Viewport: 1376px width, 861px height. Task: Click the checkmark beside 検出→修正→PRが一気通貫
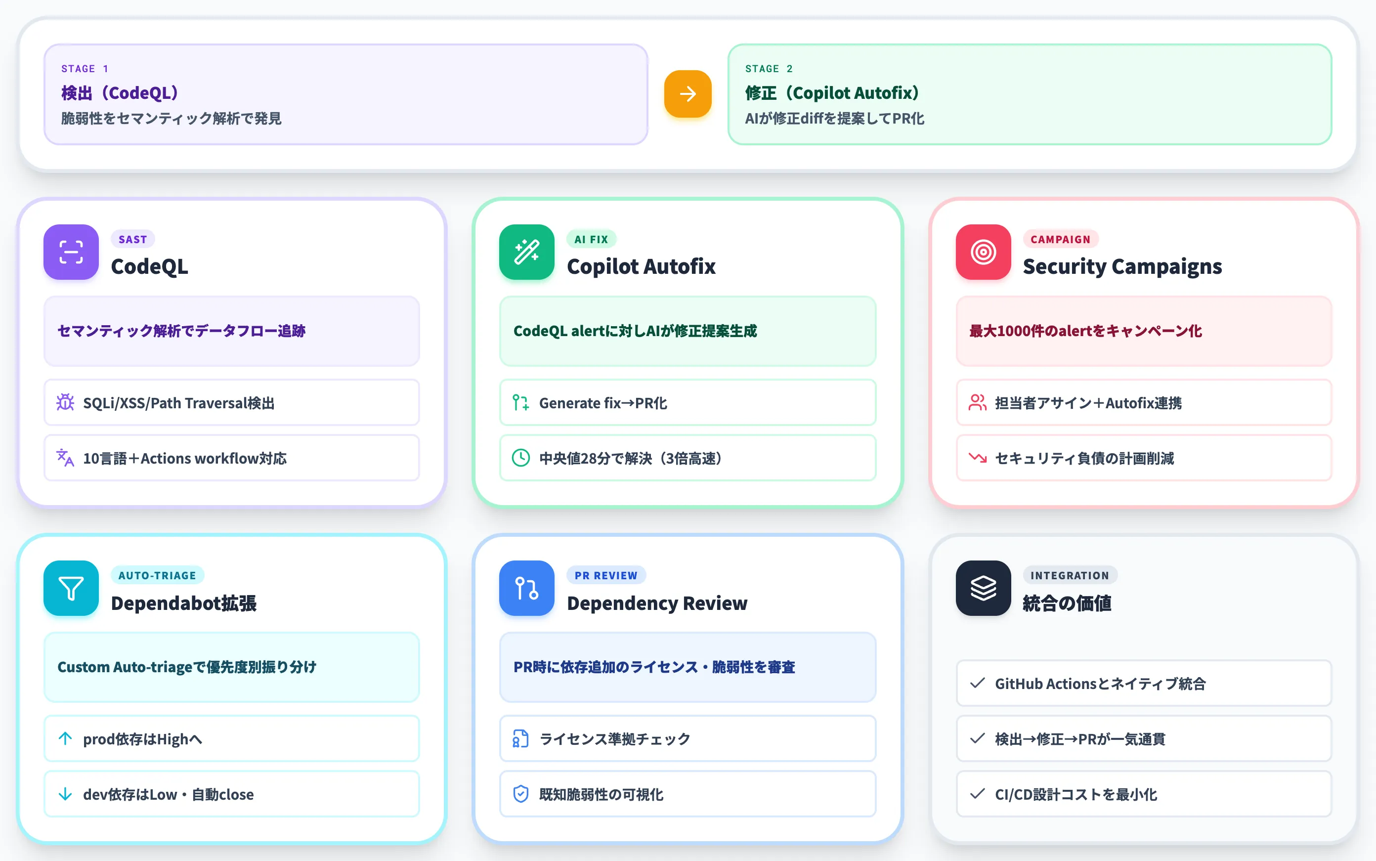pos(978,738)
